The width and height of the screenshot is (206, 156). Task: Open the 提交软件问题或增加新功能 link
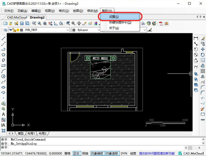(x=157, y=153)
